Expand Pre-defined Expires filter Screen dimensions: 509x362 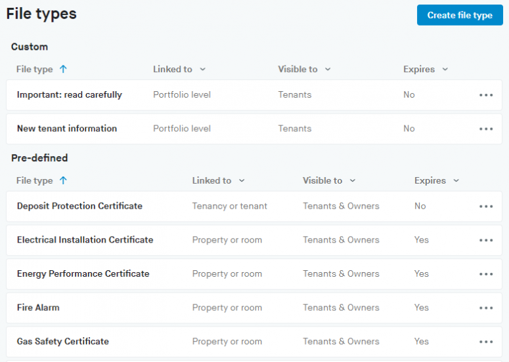pos(456,181)
